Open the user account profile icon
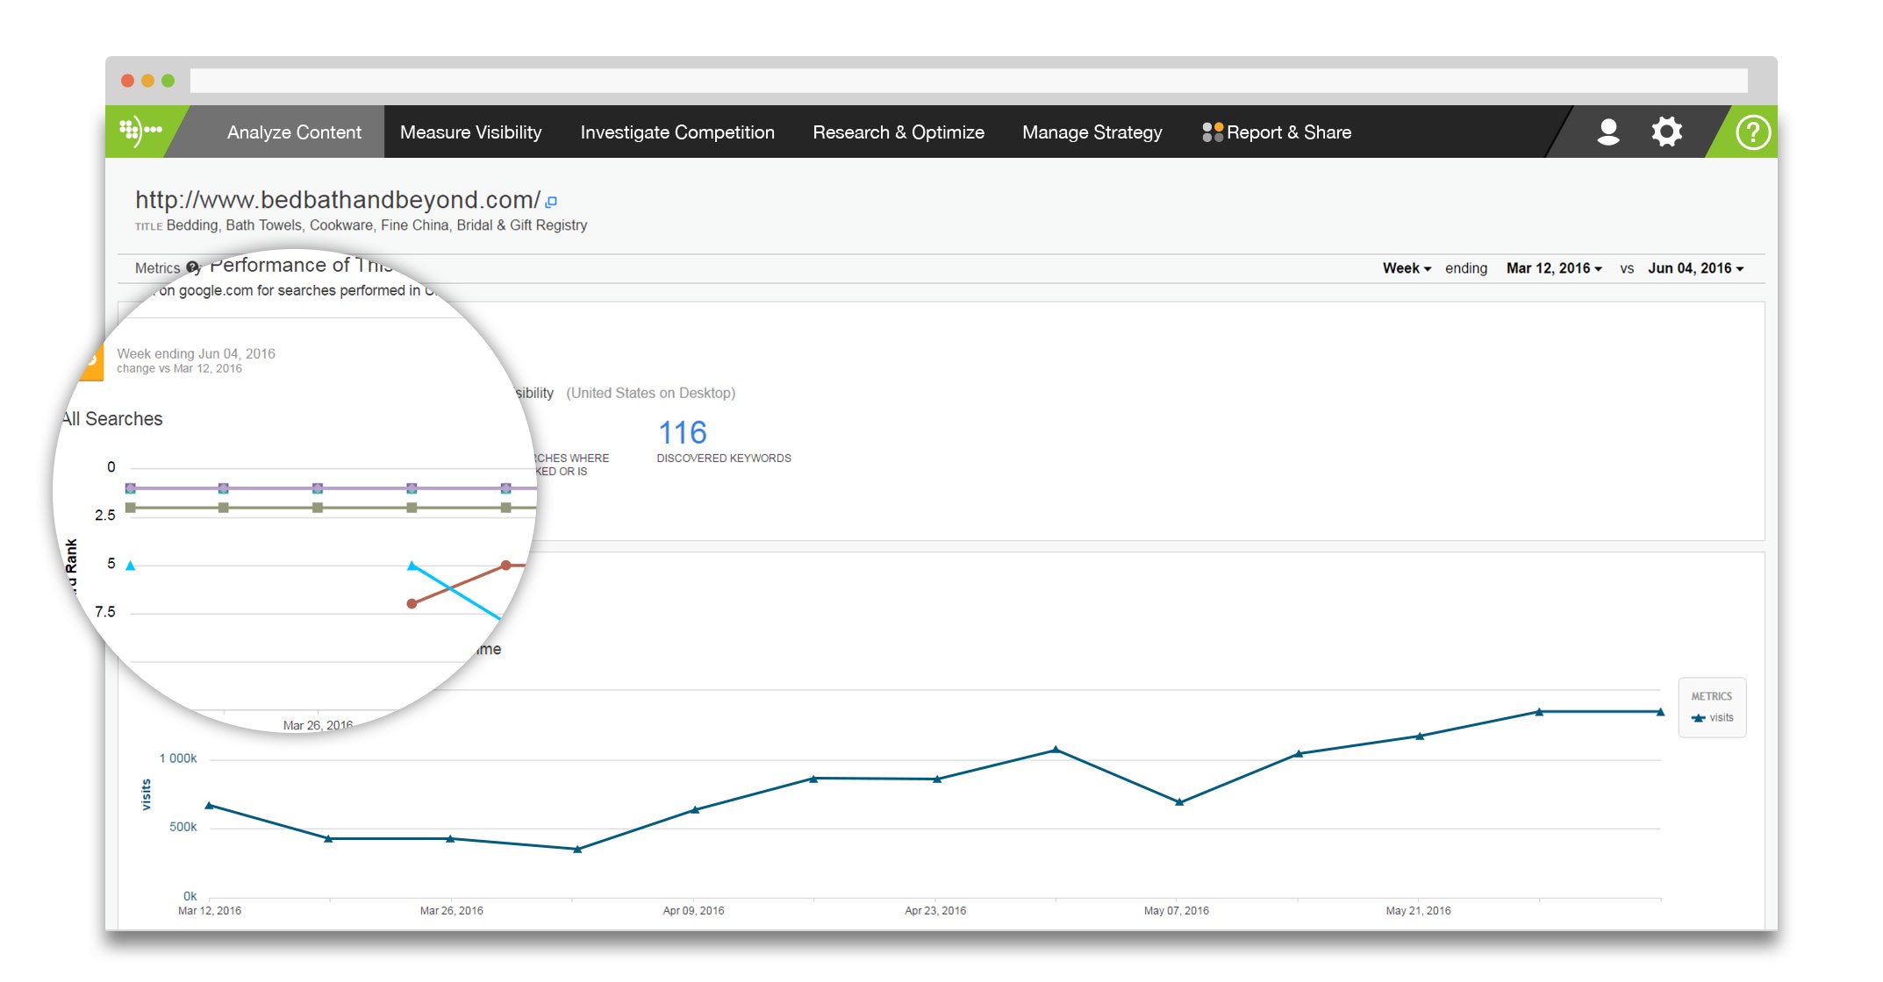The image size is (1883, 982). click(x=1607, y=132)
